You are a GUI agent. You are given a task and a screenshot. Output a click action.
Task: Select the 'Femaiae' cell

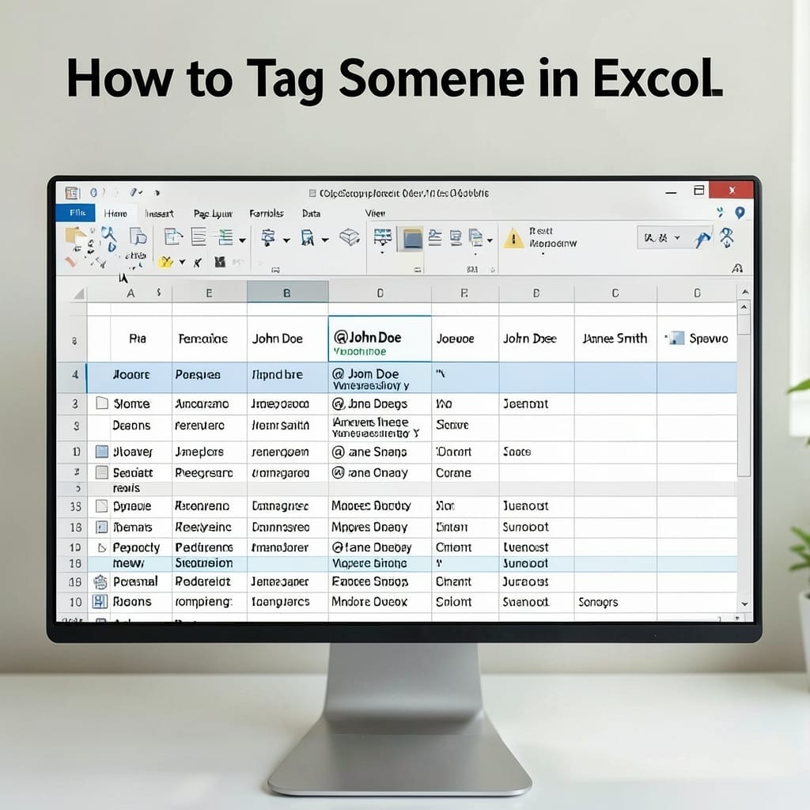209,339
